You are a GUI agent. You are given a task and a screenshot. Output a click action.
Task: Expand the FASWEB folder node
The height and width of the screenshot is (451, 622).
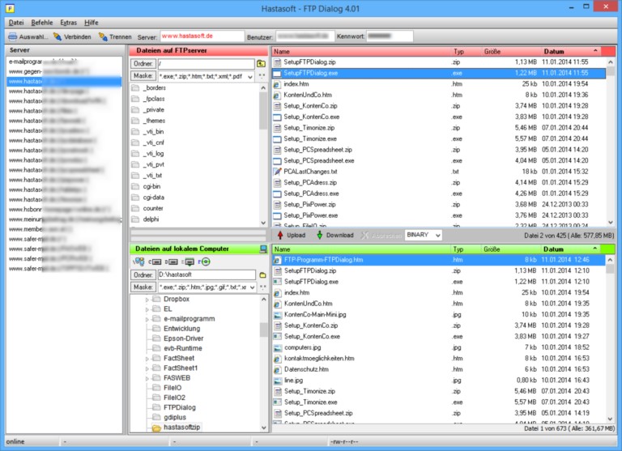click(147, 378)
